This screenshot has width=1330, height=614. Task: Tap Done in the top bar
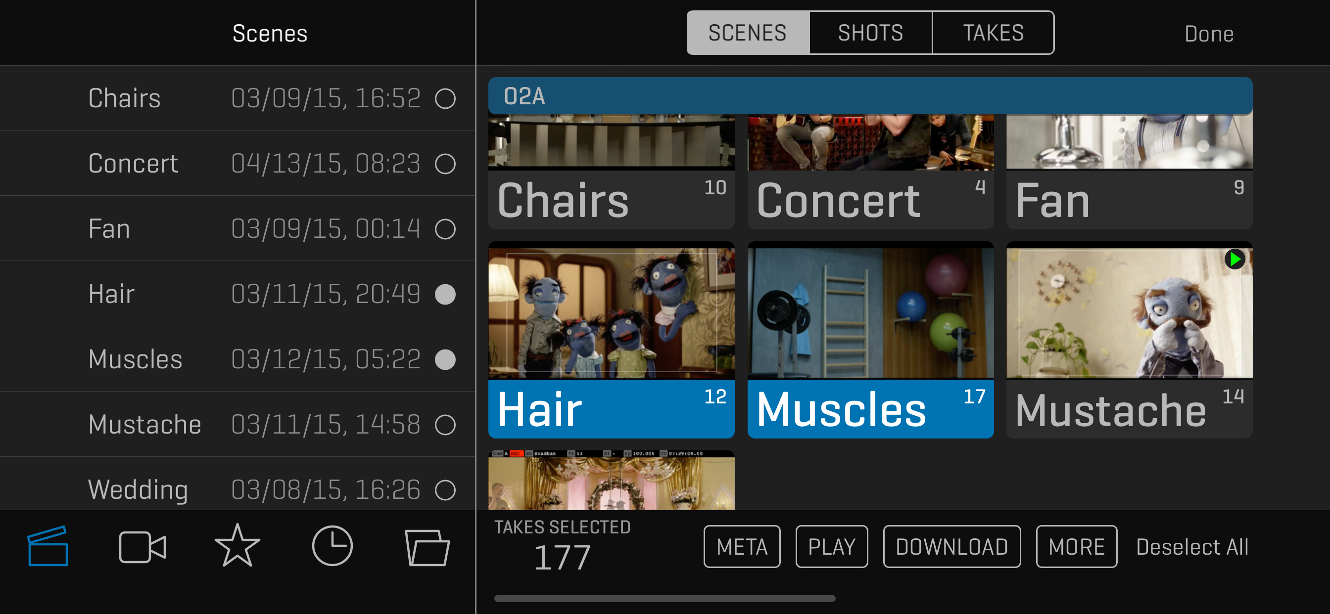click(x=1209, y=34)
